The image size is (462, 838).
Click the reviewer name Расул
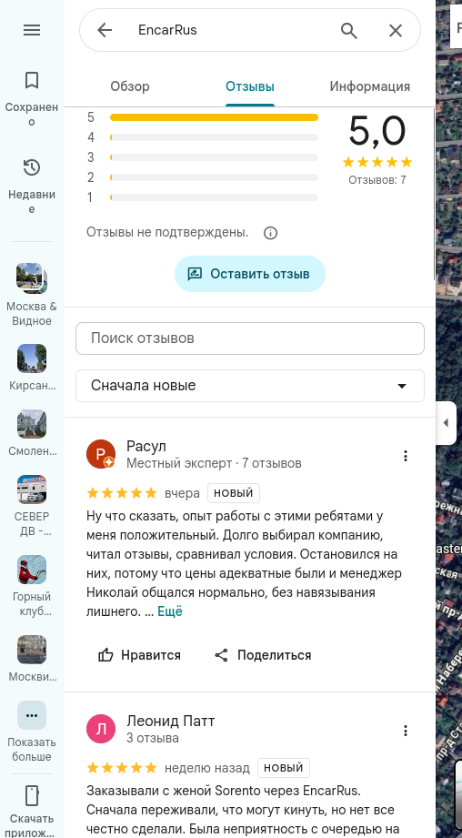(x=146, y=446)
